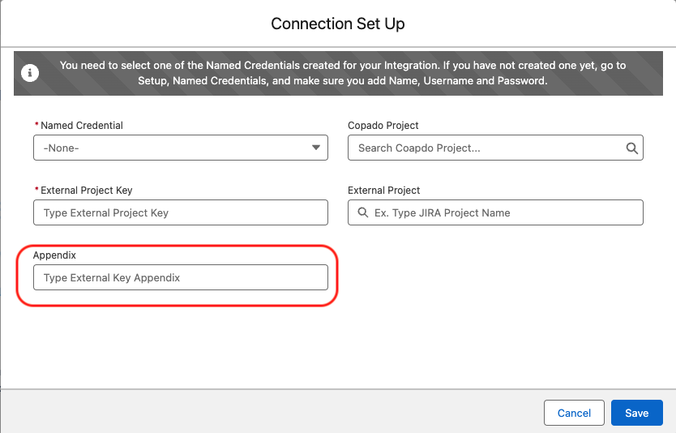Click the Named Credential field label
Viewport: 676px width, 433px height.
tap(82, 126)
